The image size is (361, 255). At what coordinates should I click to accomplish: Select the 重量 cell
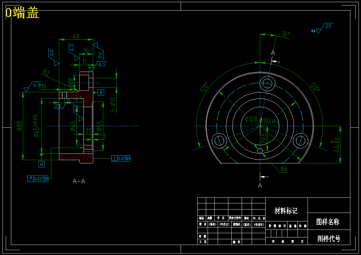tap(293, 226)
